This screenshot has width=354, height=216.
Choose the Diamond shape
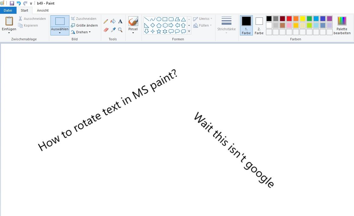click(x=153, y=25)
